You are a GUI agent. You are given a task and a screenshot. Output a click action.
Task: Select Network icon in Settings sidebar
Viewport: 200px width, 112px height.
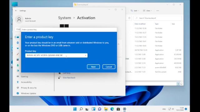point(18,49)
